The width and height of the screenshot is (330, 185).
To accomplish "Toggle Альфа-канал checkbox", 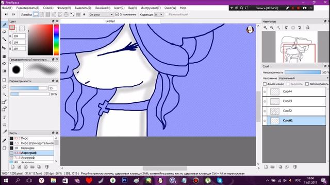I will click(265, 84).
